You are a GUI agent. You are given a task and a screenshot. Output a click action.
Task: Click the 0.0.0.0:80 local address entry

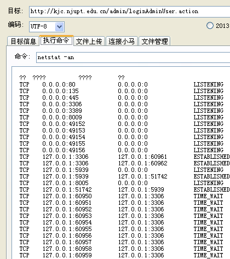[59, 84]
